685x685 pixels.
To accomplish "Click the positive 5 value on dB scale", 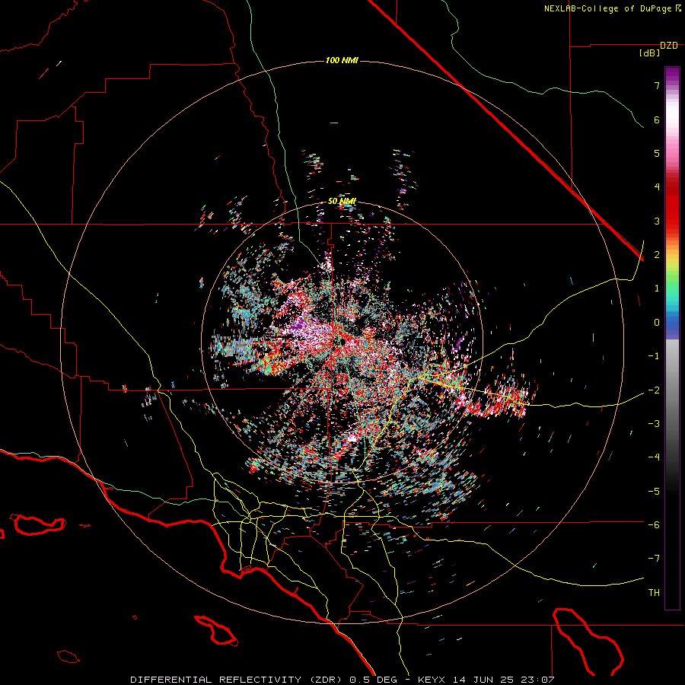I will point(657,153).
